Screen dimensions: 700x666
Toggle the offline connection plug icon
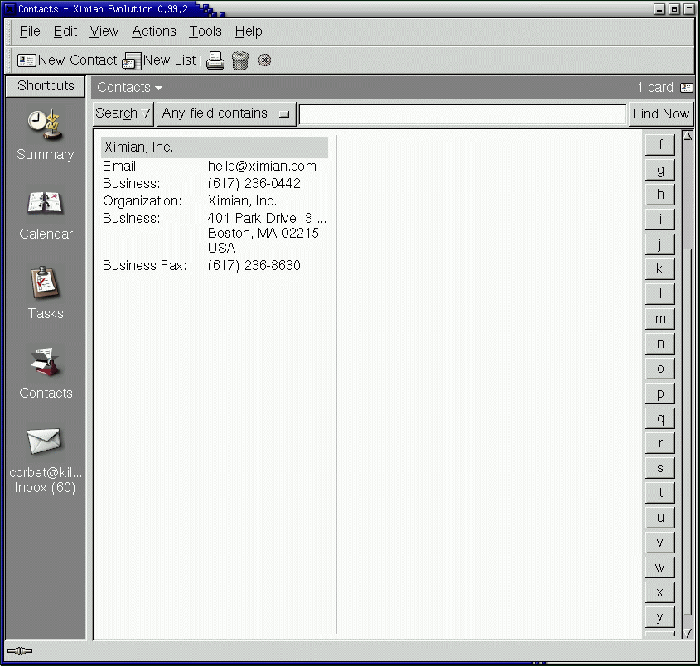pos(19,651)
